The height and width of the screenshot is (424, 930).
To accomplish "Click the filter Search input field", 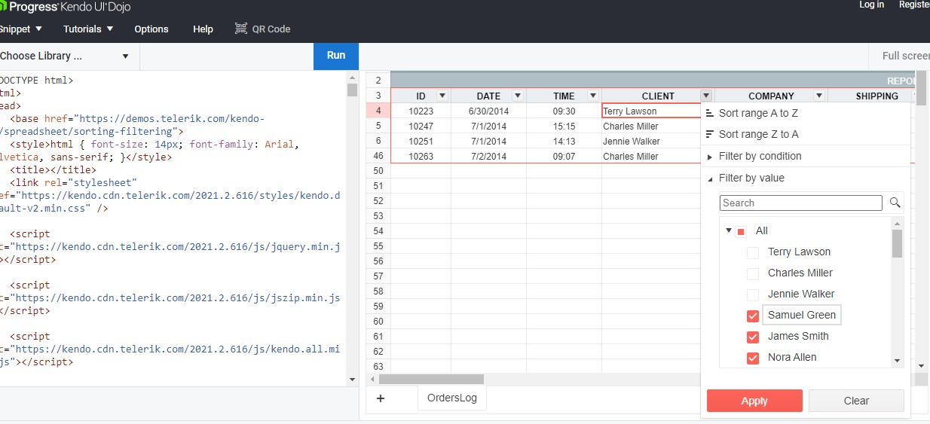I will point(800,203).
